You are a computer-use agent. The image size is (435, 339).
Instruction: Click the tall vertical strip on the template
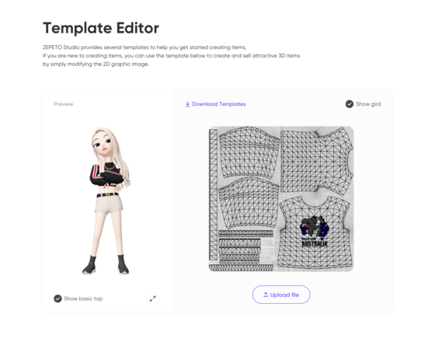click(x=213, y=194)
